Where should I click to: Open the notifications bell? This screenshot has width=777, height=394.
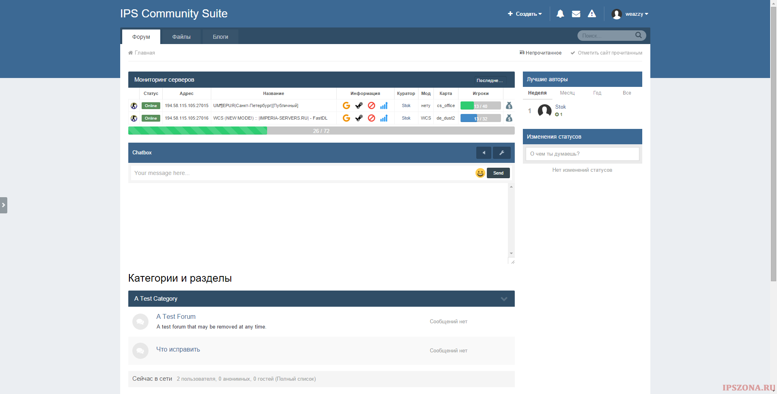tap(560, 14)
